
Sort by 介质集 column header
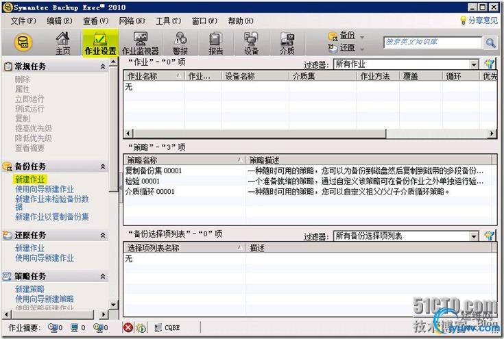coord(323,76)
